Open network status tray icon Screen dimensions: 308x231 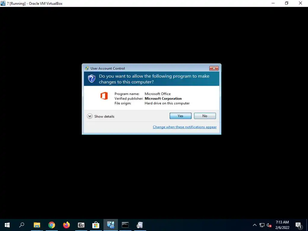click(262, 225)
